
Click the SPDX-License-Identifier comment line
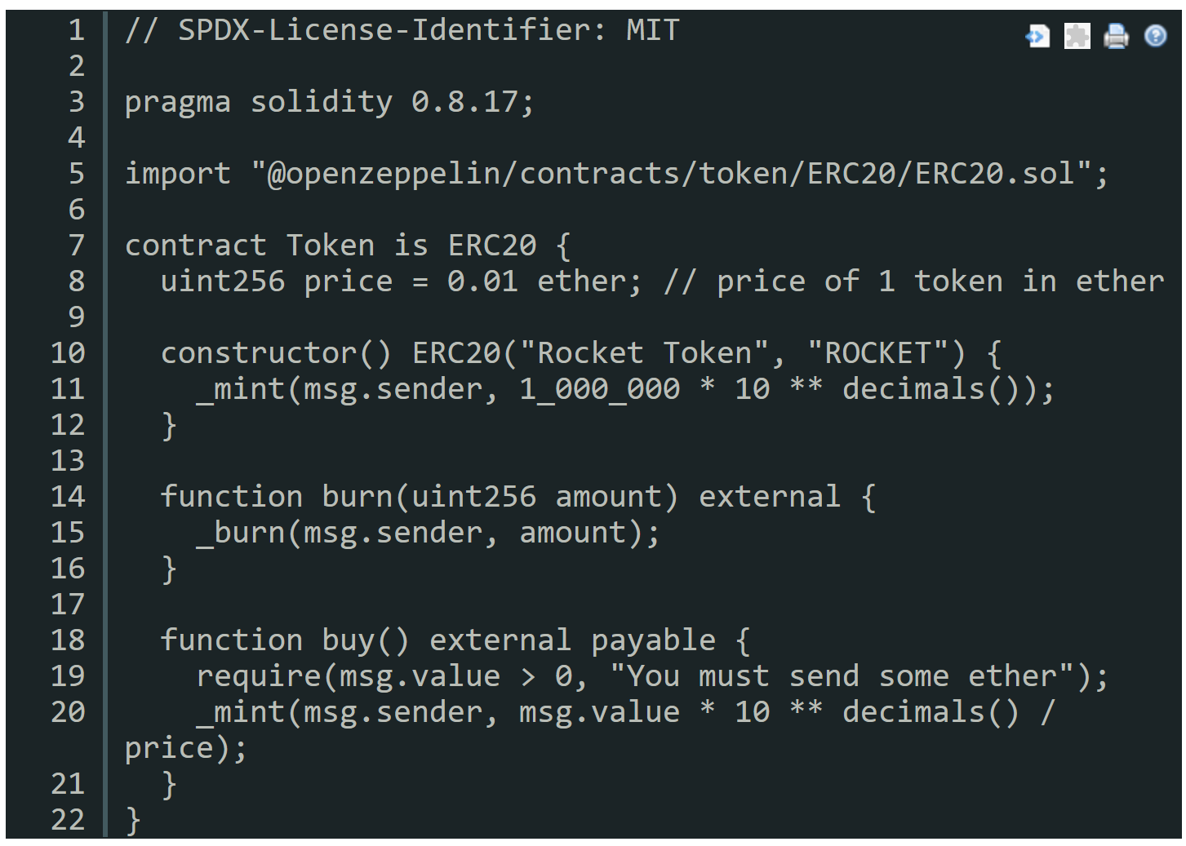402,31
